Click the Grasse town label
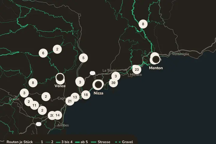This screenshot has height=144, width=216. [x=14, y=99]
